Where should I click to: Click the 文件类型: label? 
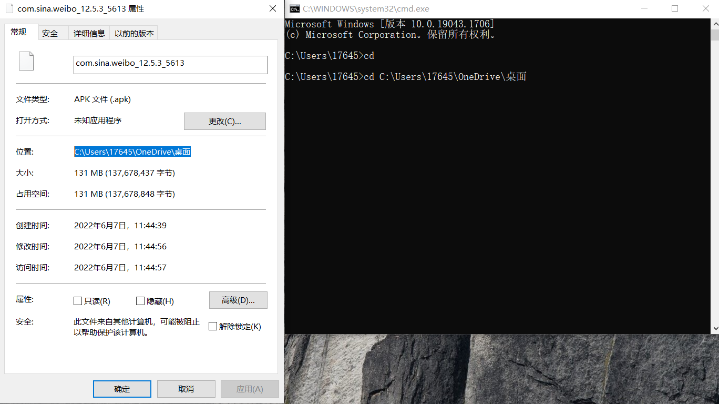(32, 99)
